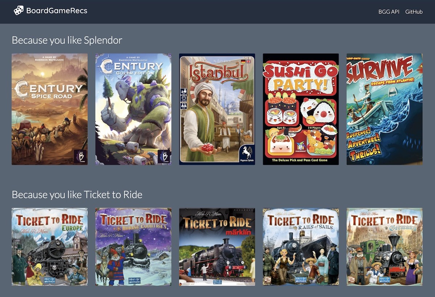Open Survive Escape from Atlantis cover
Viewport: 435px width, 297px height.
click(x=385, y=109)
